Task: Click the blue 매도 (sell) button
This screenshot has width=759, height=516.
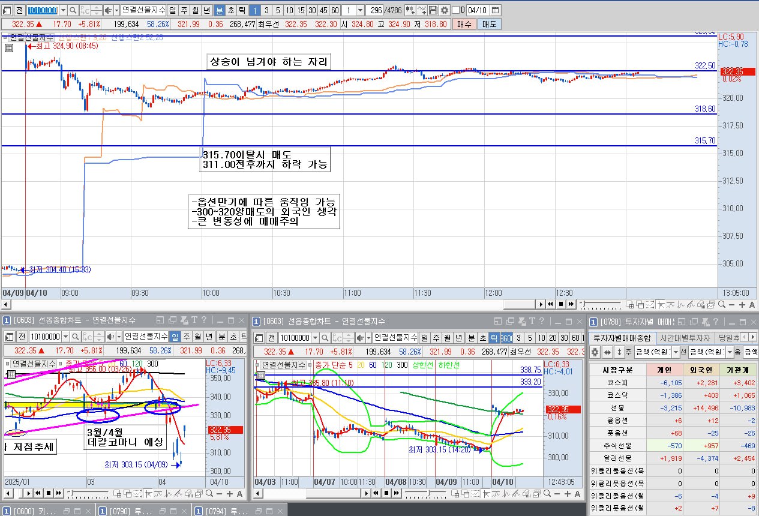Action: pos(489,24)
